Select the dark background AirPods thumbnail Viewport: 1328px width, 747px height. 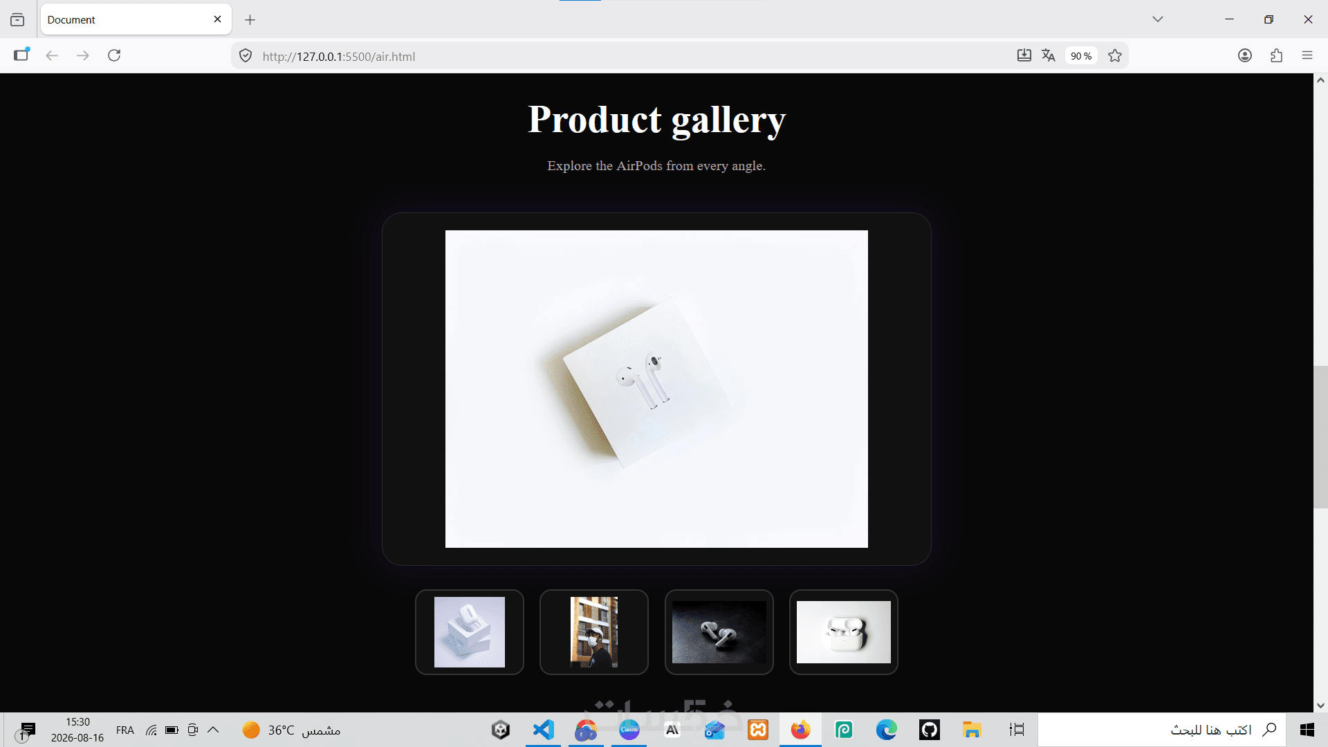(719, 632)
